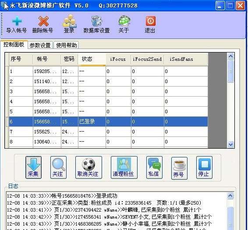Image resolution: width=248 pixels, height=230 pixels.
Task: Click the 停止 stop button
Action: [204, 167]
